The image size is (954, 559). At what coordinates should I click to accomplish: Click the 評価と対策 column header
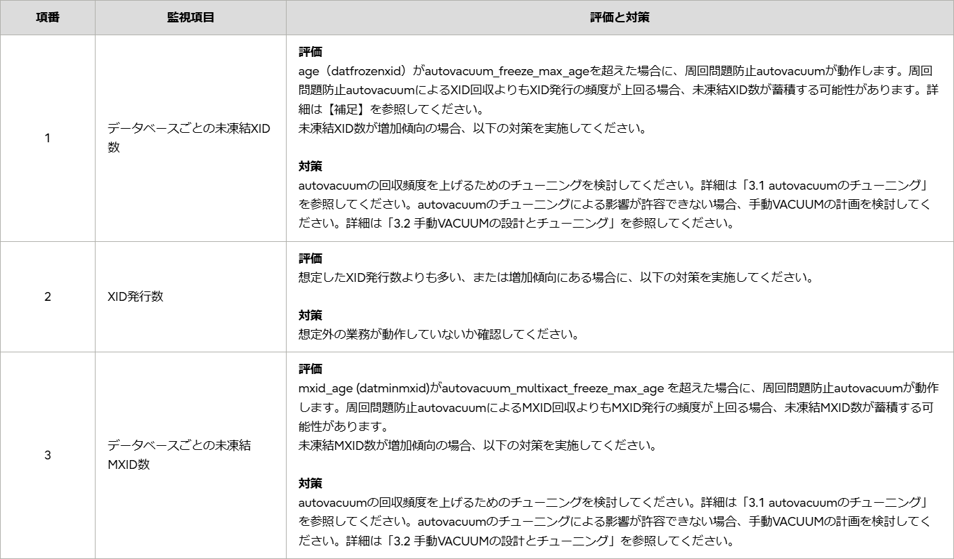pos(619,17)
